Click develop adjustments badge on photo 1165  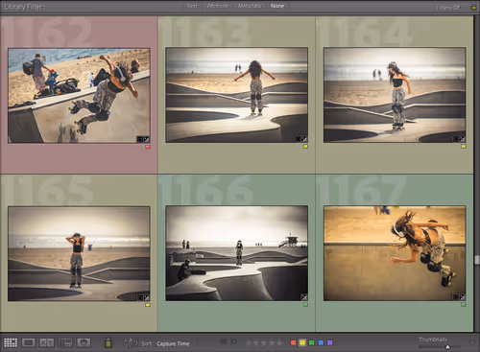(x=146, y=297)
